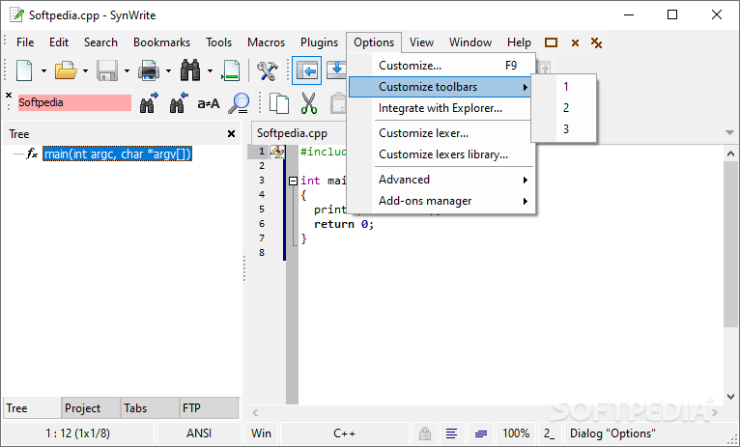Viewport: 740px width, 447px height.
Task: Click the C++ lexer status bar cell
Action: [x=345, y=433]
